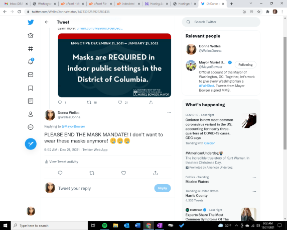Open the three-dot menu on Donna Welles' tweet
The width and height of the screenshot is (287, 230).
click(169, 113)
